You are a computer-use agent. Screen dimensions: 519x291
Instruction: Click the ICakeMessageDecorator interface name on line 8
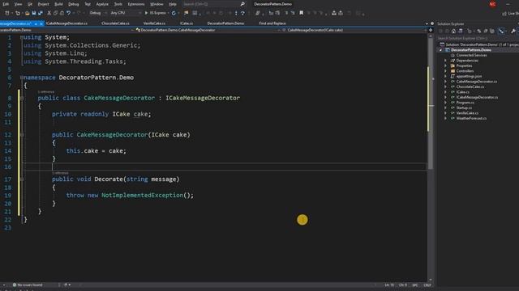click(x=203, y=98)
